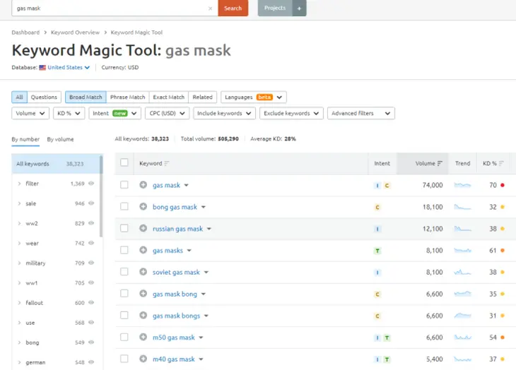516x370 pixels.
Task: Switch to Related tab
Action: coord(202,97)
